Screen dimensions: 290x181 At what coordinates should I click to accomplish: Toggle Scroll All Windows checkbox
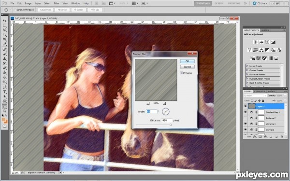(15, 10)
